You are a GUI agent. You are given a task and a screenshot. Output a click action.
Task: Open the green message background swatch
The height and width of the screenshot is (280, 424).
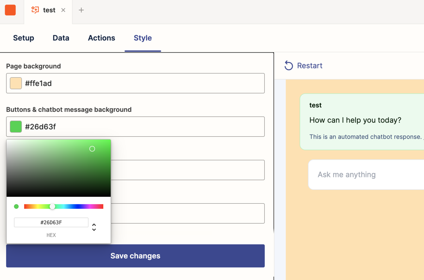click(15, 126)
